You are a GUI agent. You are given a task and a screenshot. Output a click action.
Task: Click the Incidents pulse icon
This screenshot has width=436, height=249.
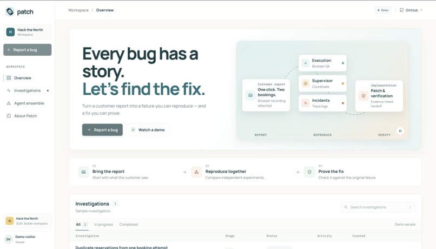[305, 103]
